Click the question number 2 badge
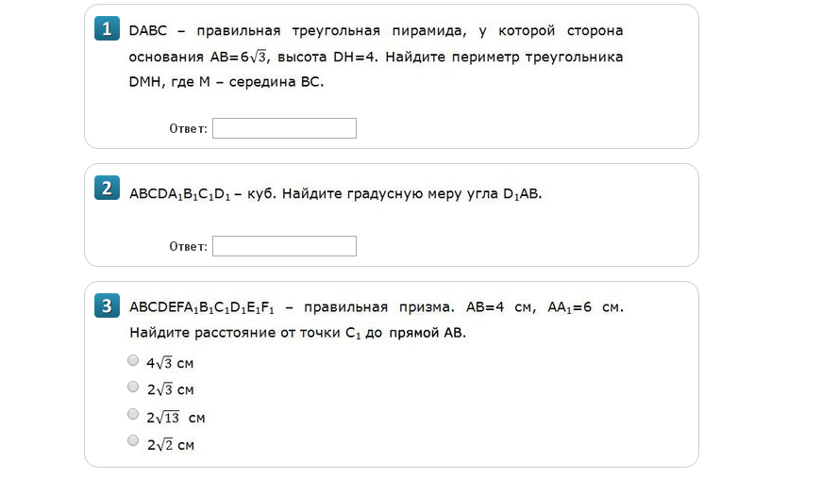The height and width of the screenshot is (478, 821). tap(107, 188)
